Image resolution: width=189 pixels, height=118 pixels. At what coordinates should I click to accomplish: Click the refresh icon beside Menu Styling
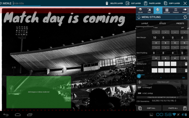click(185, 17)
